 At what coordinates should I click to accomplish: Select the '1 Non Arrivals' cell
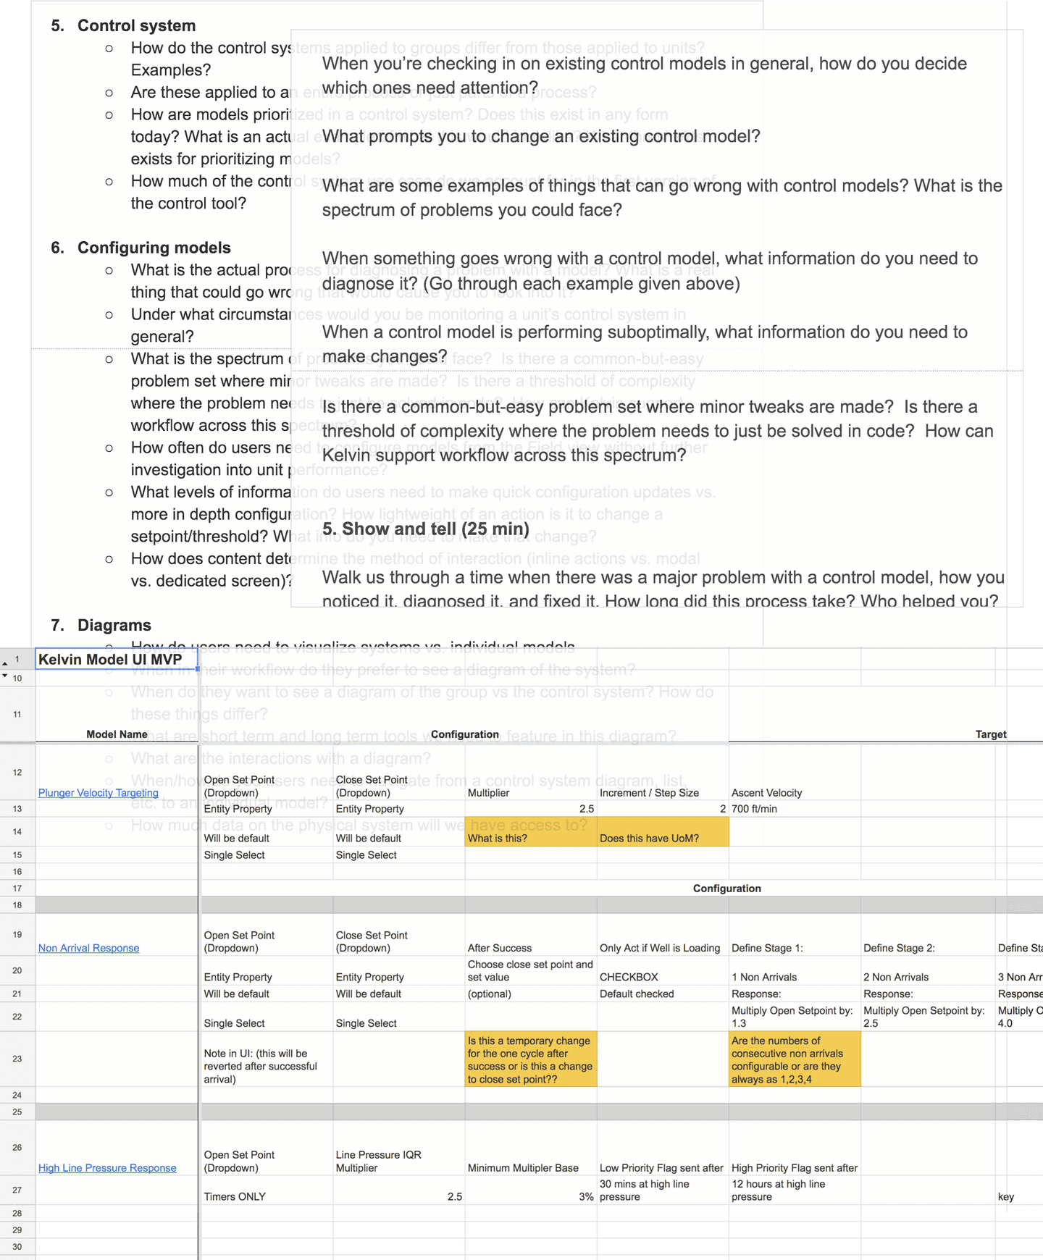pos(795,970)
